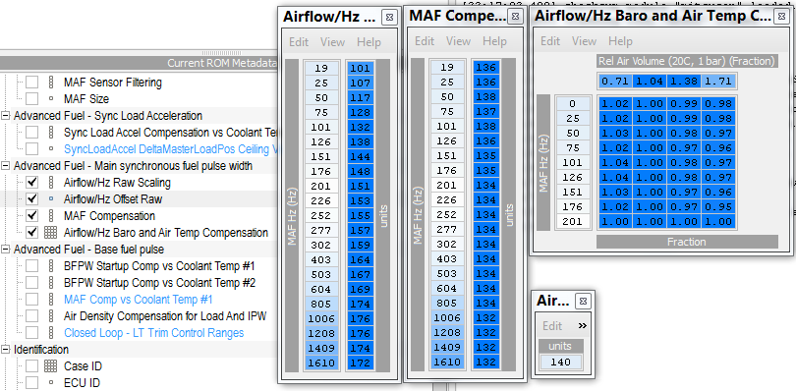Click the table icon beside Airflow/Hz Raw Scaling
Viewport: 796px width, 391px height.
[x=50, y=183]
